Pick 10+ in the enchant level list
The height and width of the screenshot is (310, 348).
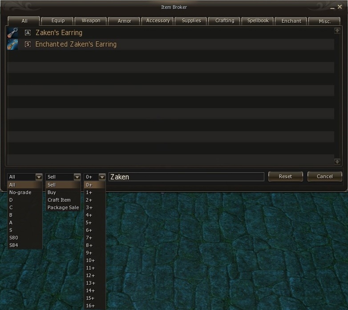(90, 260)
